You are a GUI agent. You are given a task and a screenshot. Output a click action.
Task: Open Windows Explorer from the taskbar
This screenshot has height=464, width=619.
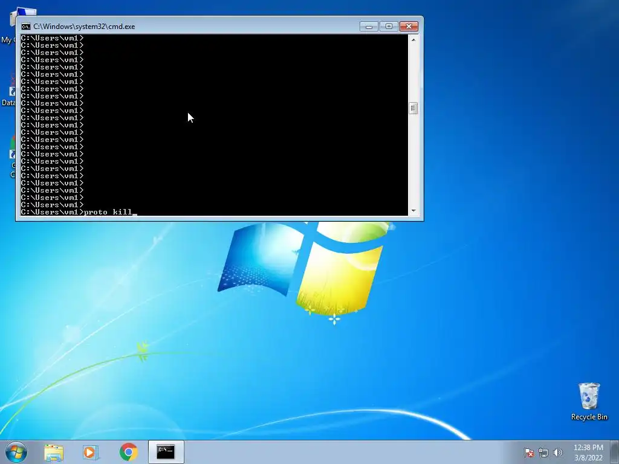54,452
